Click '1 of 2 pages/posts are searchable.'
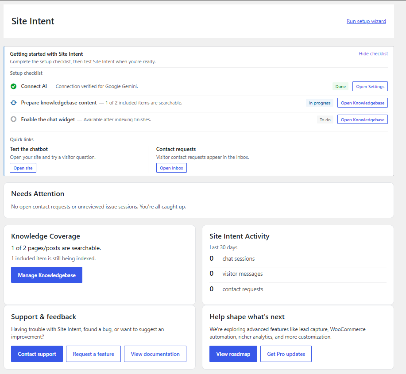This screenshot has width=406, height=374. pos(56,248)
